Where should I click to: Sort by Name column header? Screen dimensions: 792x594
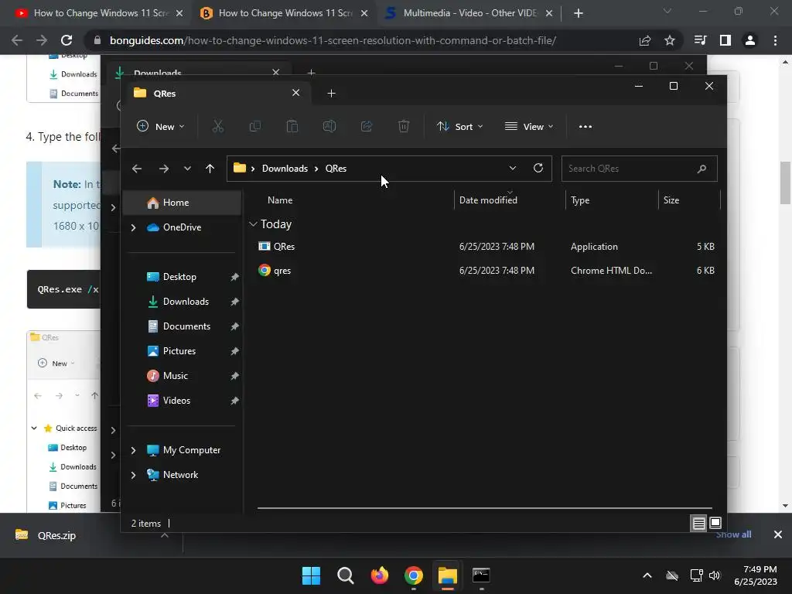tap(280, 200)
